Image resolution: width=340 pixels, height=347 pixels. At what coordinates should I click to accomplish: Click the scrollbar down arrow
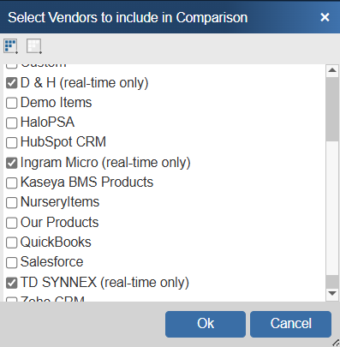(x=332, y=293)
